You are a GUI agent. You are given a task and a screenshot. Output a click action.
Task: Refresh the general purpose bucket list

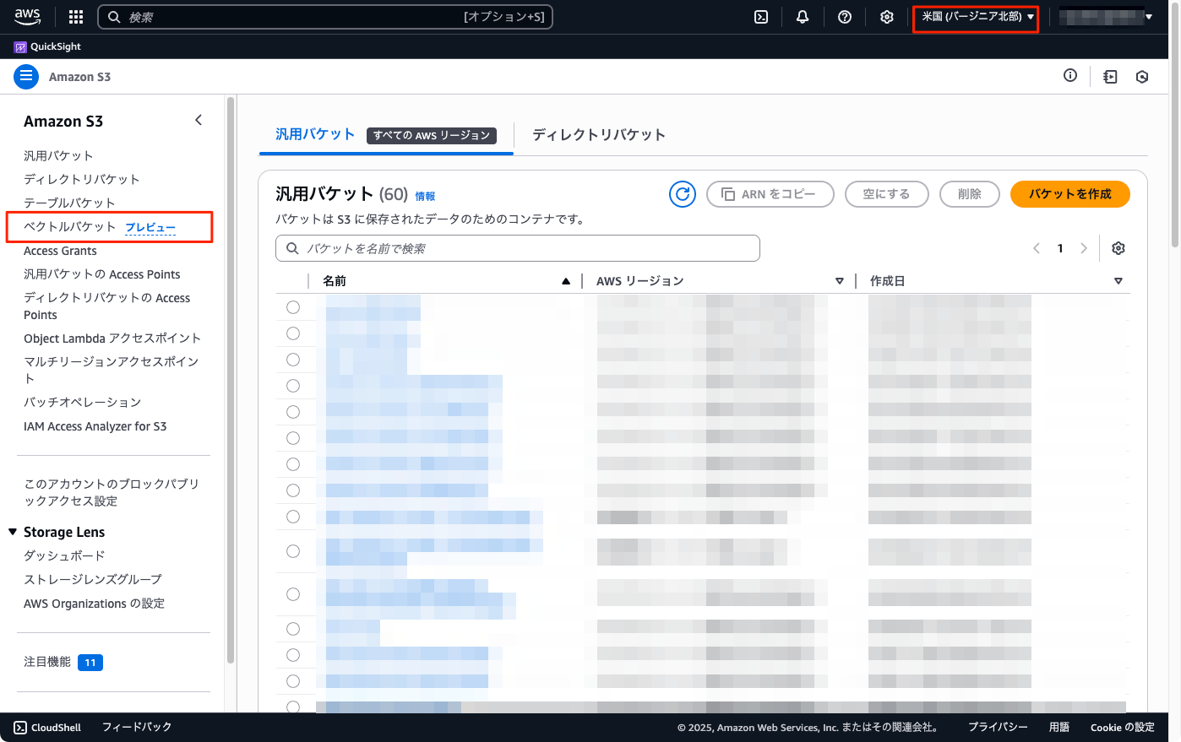click(683, 194)
